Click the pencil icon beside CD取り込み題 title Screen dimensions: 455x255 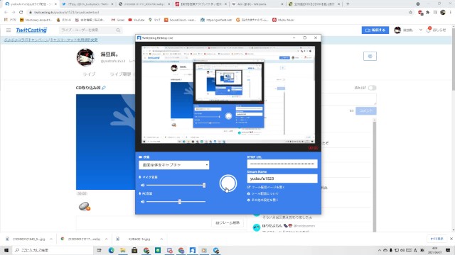[x=104, y=88]
